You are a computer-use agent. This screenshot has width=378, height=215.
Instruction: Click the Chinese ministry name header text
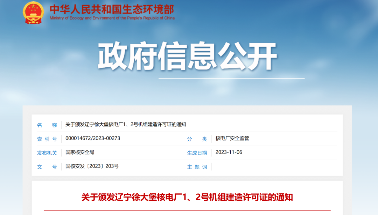[x=112, y=9]
